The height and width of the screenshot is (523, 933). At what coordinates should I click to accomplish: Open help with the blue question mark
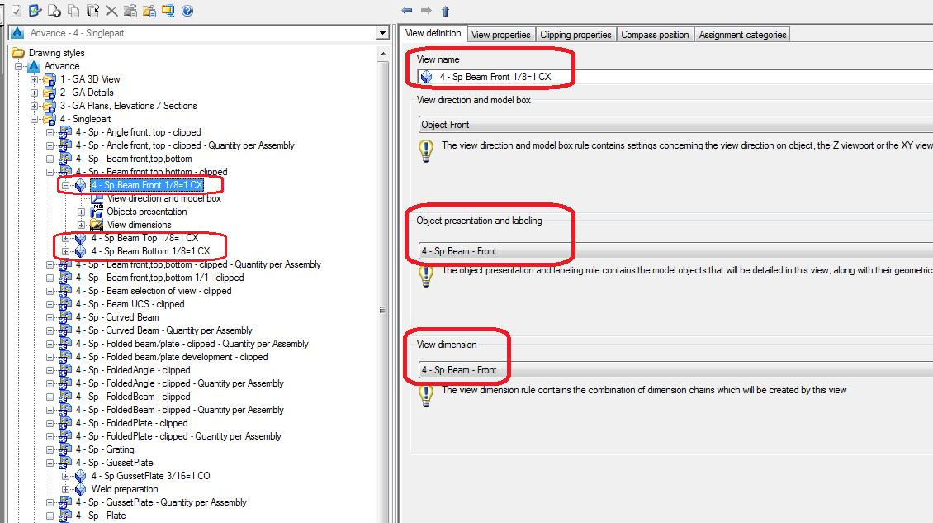[187, 11]
